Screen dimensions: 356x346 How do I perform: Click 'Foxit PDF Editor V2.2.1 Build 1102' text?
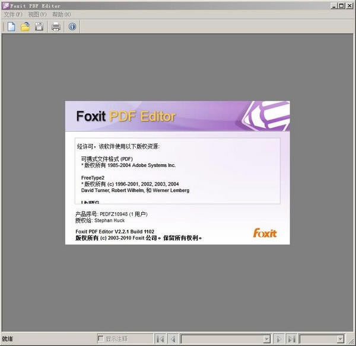[x=115, y=232]
